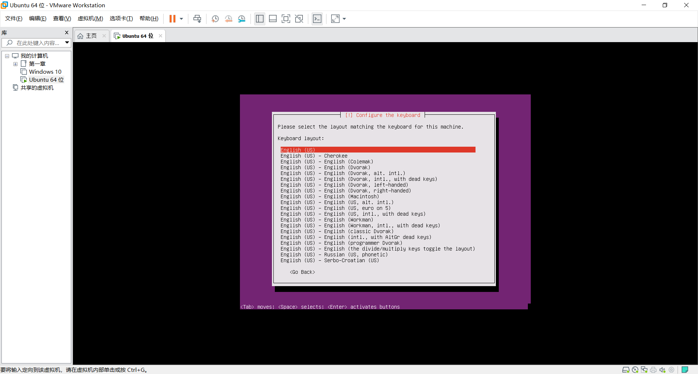Open the 文件(F) menu
Image resolution: width=698 pixels, height=374 pixels.
(14, 19)
